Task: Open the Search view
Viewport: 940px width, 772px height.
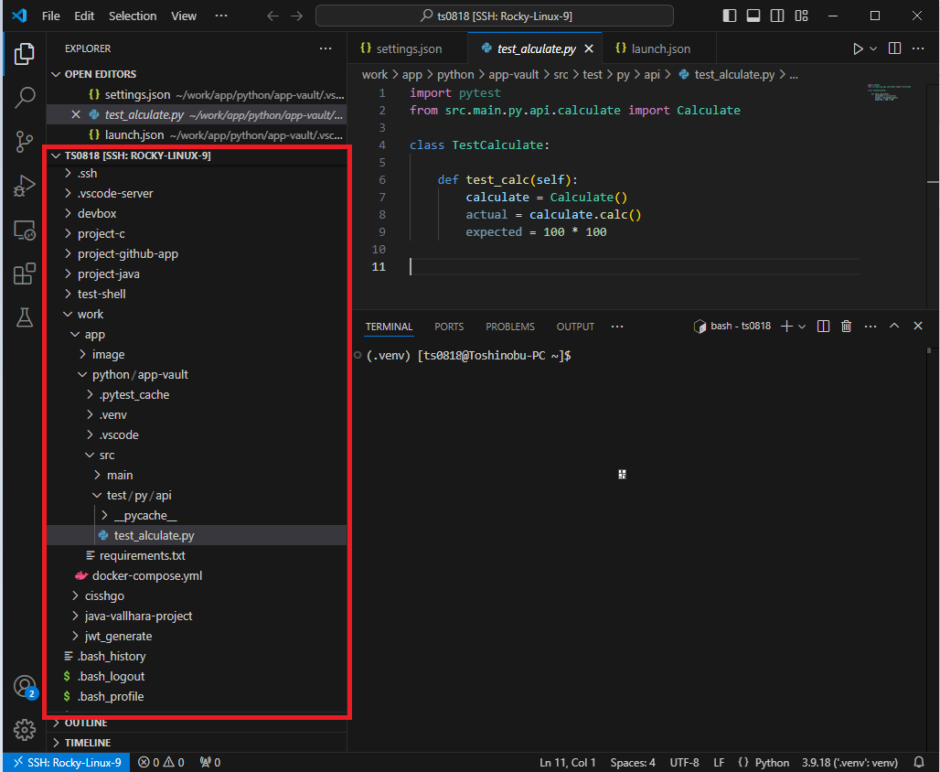Action: coord(25,96)
